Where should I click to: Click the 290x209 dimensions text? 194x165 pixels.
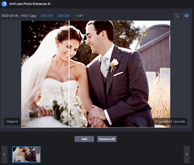(64, 16)
